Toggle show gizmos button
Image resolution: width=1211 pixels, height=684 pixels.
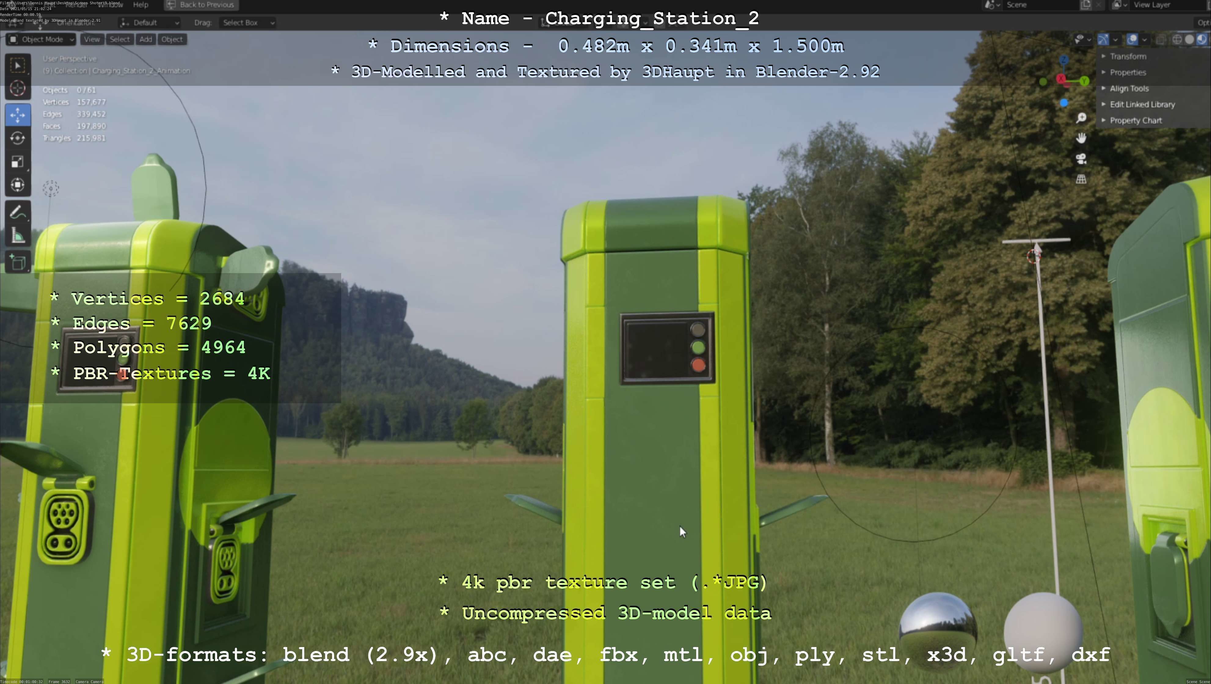(x=1103, y=39)
